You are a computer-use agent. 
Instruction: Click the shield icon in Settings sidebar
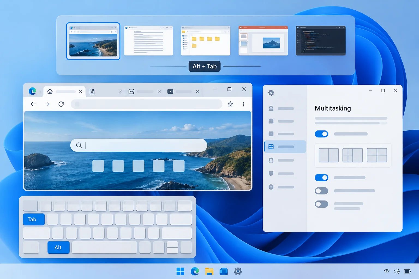(x=271, y=173)
